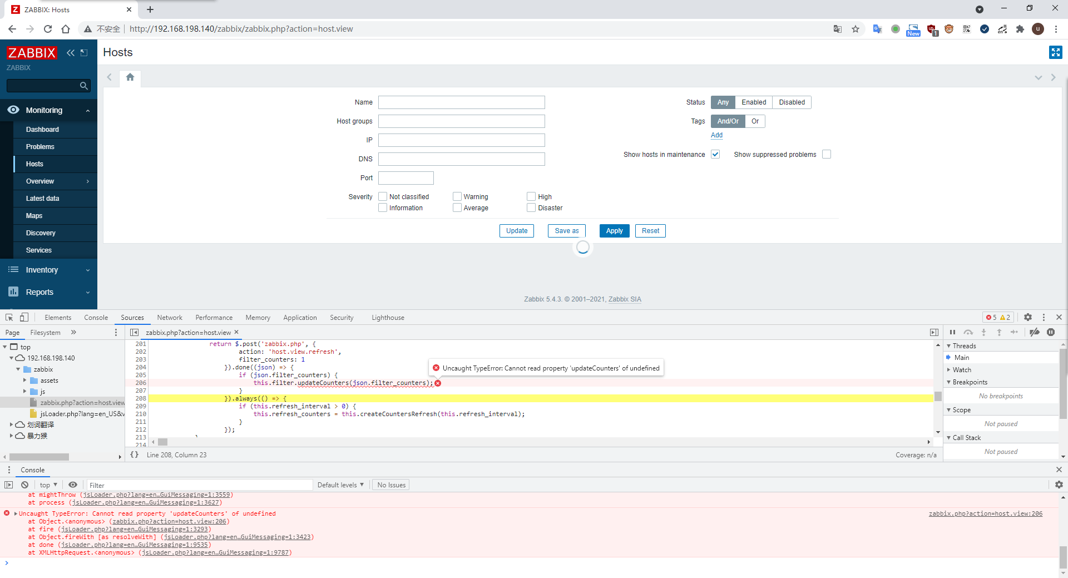Viewport: 1068px width, 578px height.
Task: Clear the console with the clear icon
Action: 24,485
